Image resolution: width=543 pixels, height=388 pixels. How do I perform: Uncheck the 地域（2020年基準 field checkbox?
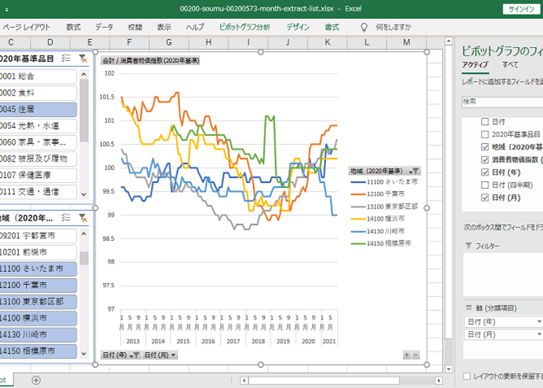click(x=485, y=147)
